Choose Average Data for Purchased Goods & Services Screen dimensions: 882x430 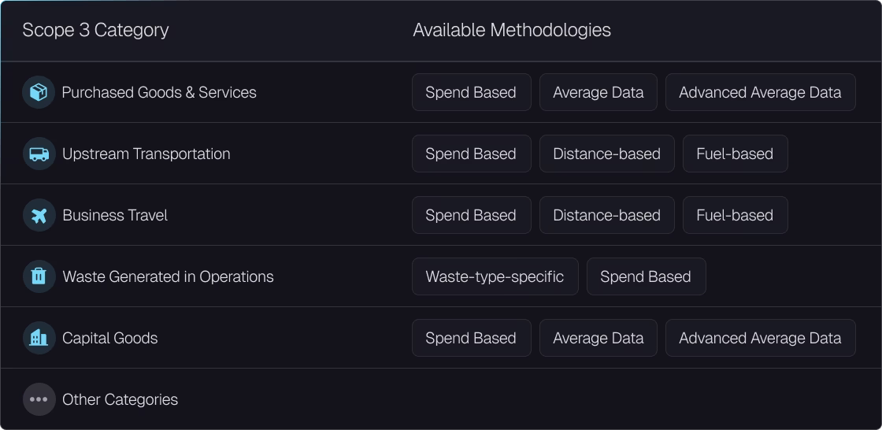[x=598, y=92]
